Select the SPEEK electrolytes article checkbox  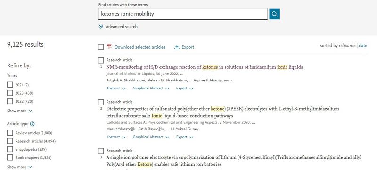[x=101, y=102]
